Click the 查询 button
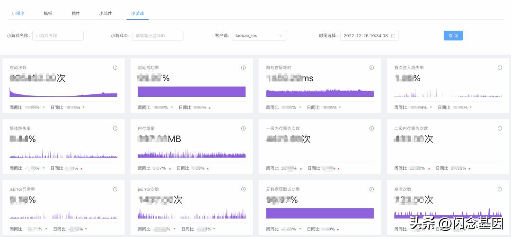The image size is (511, 237). point(453,35)
